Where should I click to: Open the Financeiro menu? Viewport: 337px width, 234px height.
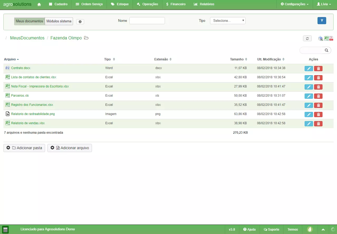(176, 4)
